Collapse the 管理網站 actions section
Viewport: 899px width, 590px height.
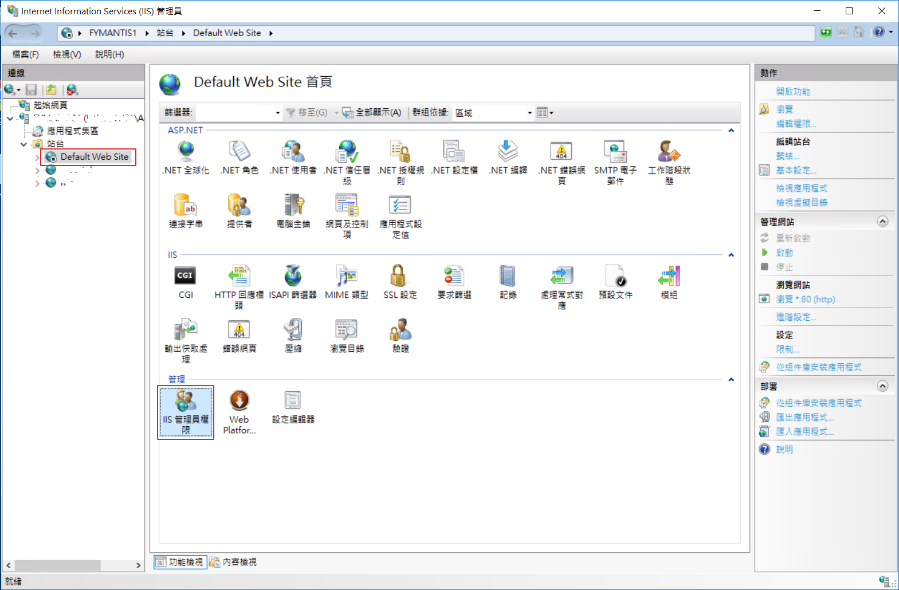coord(882,222)
